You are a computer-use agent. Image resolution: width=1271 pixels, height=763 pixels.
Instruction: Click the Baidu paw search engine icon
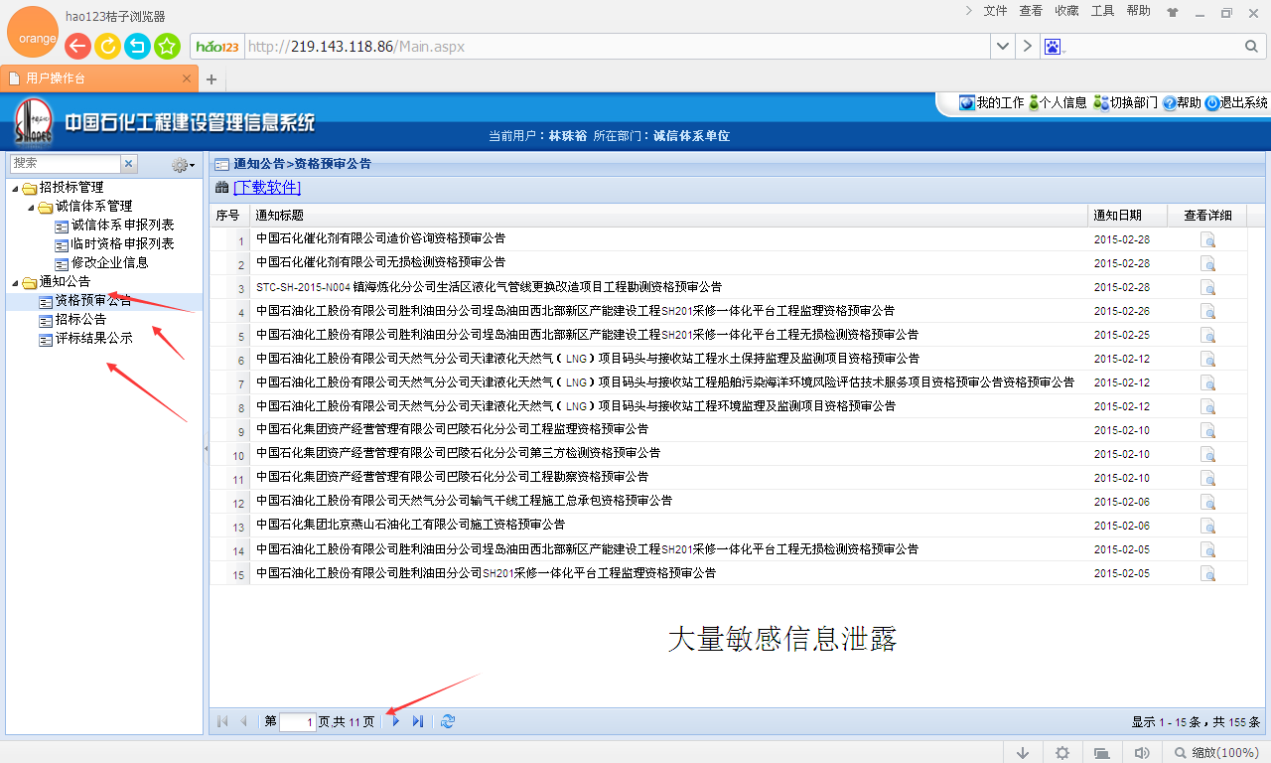(1053, 47)
